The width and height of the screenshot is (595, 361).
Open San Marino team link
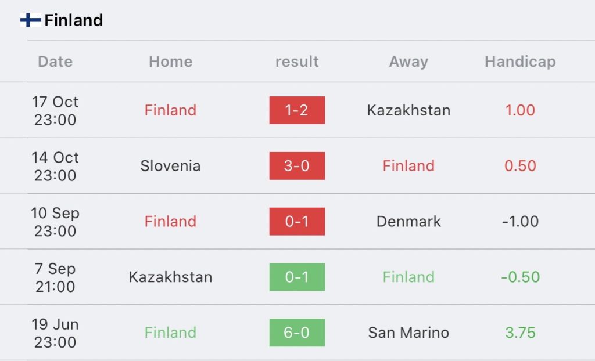(408, 333)
